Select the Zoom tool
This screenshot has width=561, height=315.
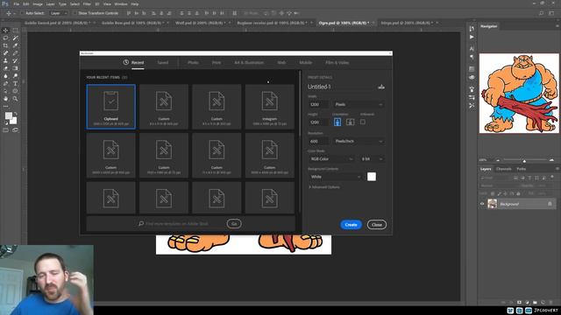pos(15,99)
